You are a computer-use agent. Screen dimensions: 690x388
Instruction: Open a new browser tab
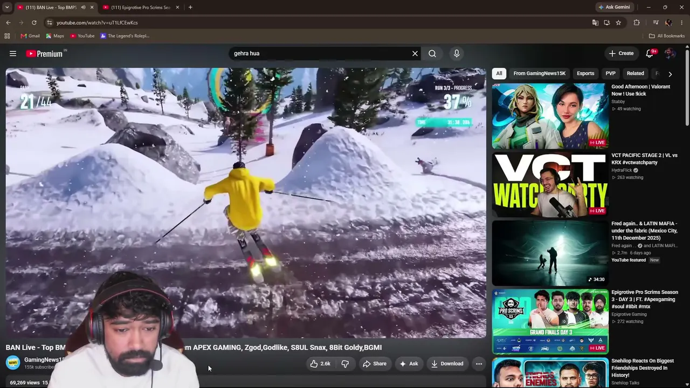click(190, 8)
